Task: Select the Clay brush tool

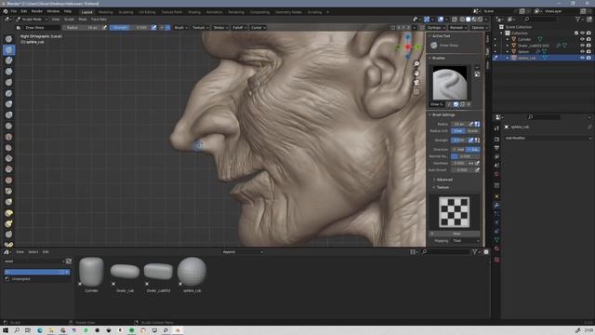Action: click(8, 60)
